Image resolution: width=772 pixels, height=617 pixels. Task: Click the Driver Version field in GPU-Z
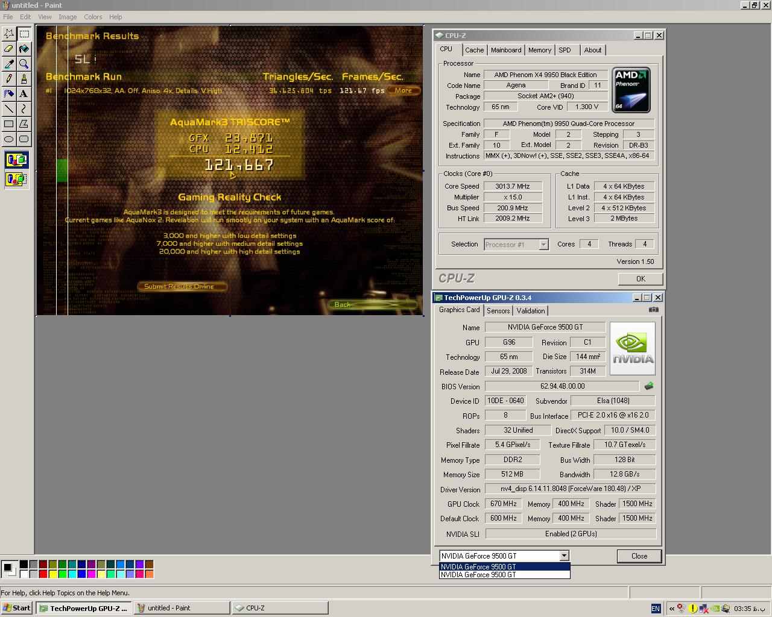571,489
